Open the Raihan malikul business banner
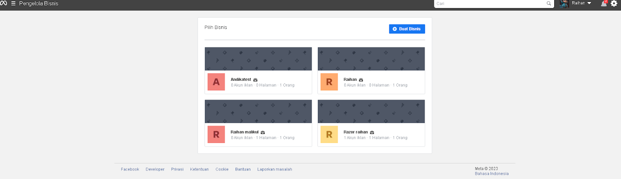This screenshot has width=621, height=179. (258, 111)
